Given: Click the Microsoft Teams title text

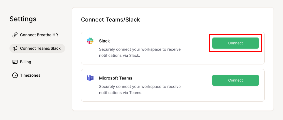Looking at the screenshot, I should coord(115,78).
